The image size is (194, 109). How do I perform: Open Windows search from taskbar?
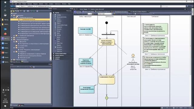coord(5,6)
